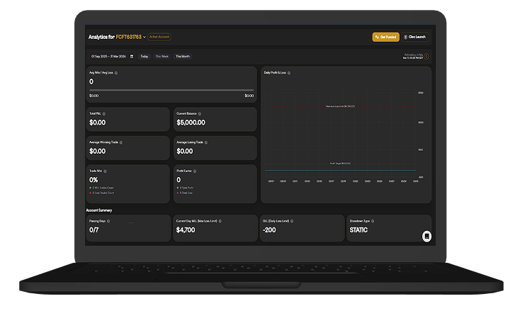Click the Cleo Launch button

(414, 37)
